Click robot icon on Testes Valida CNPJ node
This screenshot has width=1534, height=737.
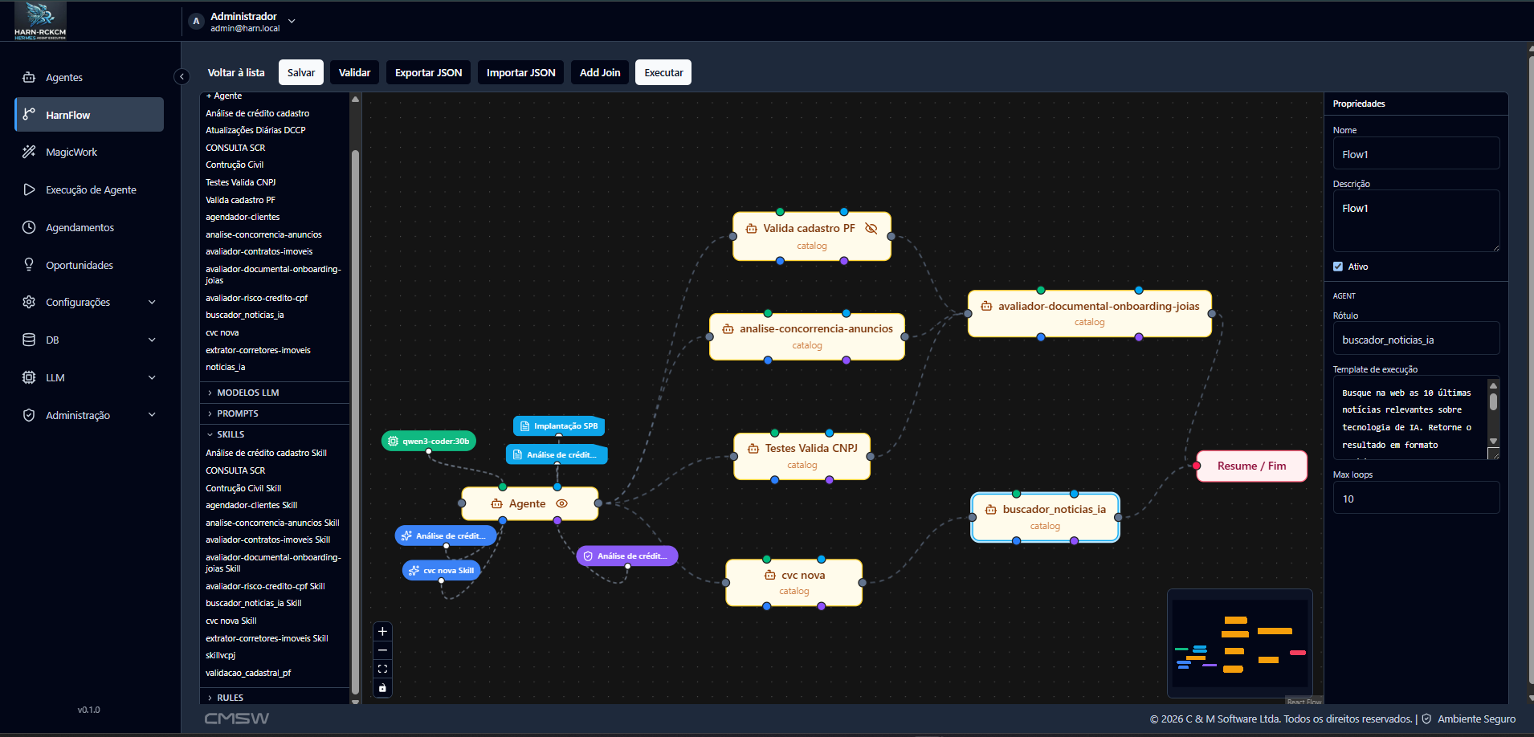pyautogui.click(x=753, y=448)
